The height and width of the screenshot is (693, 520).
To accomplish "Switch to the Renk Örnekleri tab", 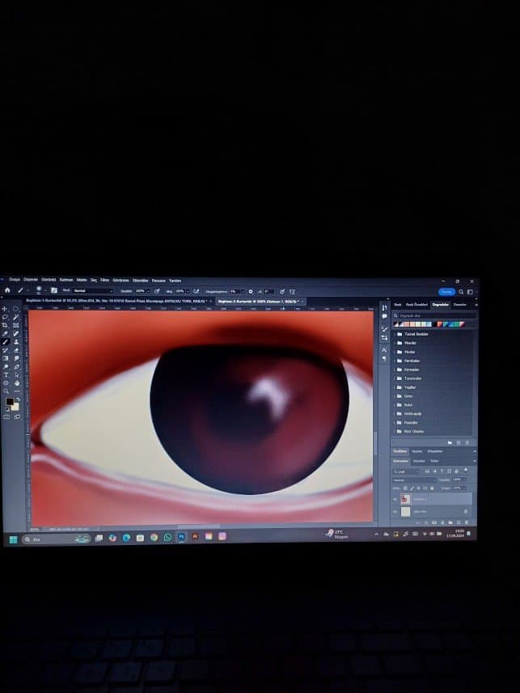I will point(417,305).
